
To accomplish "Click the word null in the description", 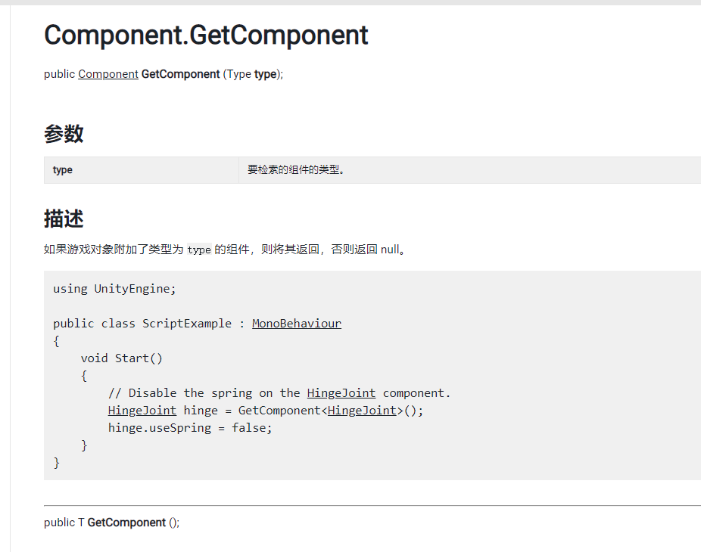I will pyautogui.click(x=390, y=250).
